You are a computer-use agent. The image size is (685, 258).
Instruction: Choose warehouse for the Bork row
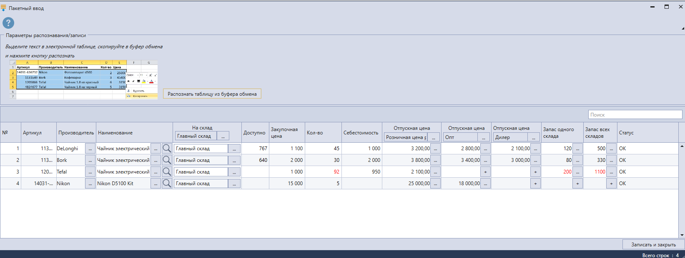coord(234,160)
